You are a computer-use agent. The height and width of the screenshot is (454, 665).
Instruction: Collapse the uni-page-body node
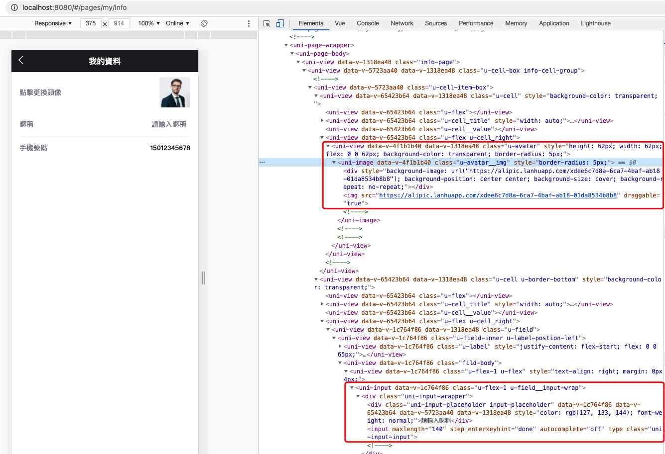(x=292, y=54)
